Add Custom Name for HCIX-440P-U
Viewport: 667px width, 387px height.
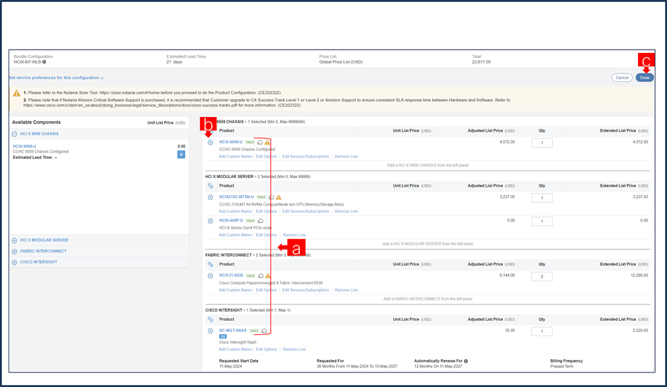click(236, 236)
